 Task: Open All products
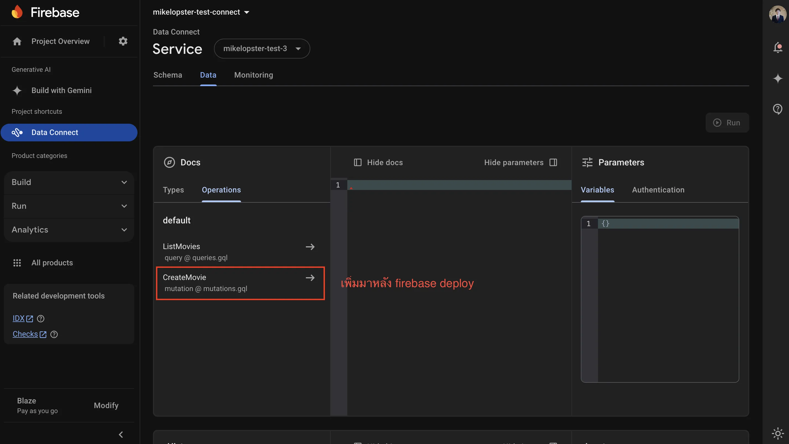(52, 263)
